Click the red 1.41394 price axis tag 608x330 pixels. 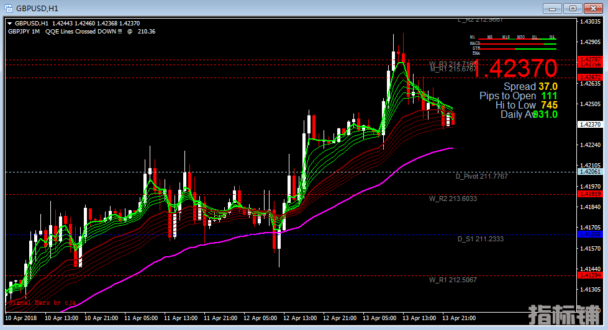590,275
